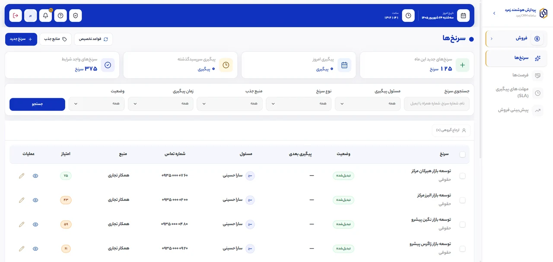
Task: Click همکار تجاری in the نگین پیشرو row
Action: click(x=118, y=224)
